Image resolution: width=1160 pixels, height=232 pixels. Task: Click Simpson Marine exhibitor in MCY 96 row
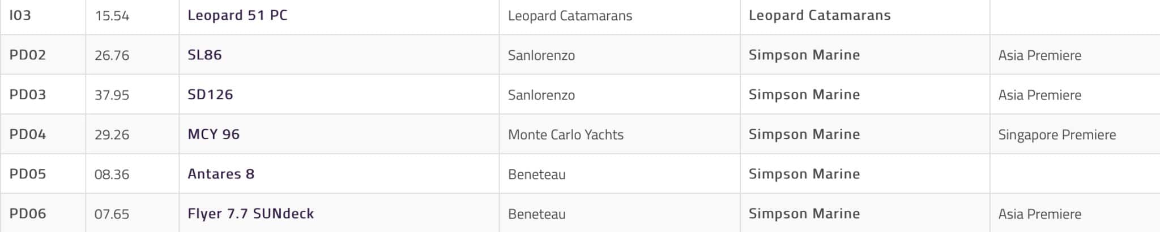point(804,134)
